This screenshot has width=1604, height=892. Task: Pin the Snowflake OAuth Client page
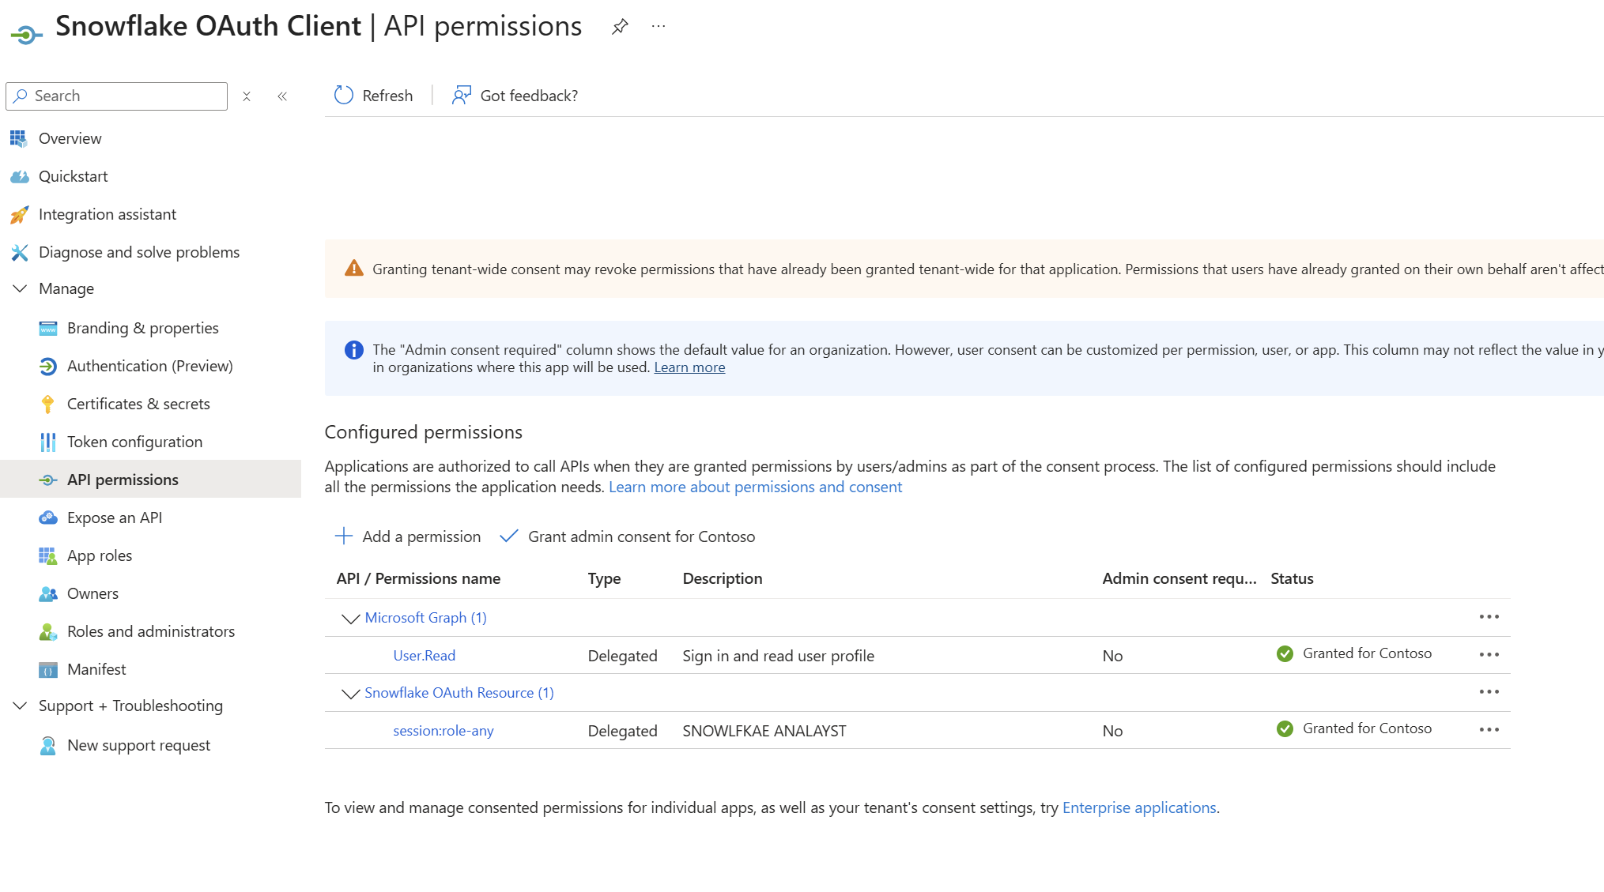pos(620,27)
